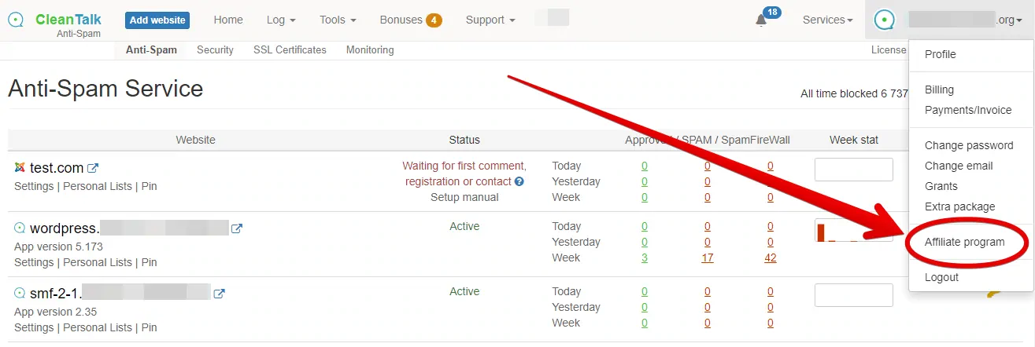Open the Bonuses page with badge
This screenshot has height=347, width=1035.
(410, 20)
